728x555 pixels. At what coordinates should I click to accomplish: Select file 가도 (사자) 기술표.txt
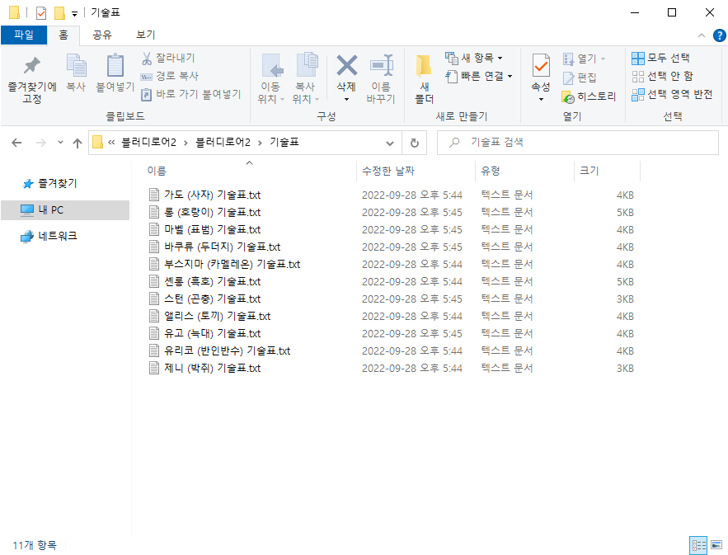[x=212, y=195]
